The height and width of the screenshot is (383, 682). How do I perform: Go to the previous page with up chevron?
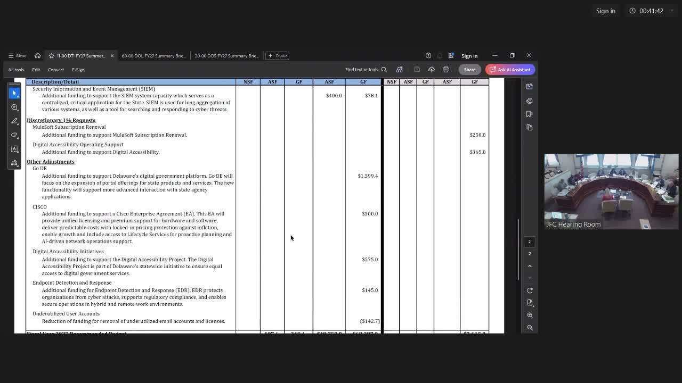[x=530, y=266]
